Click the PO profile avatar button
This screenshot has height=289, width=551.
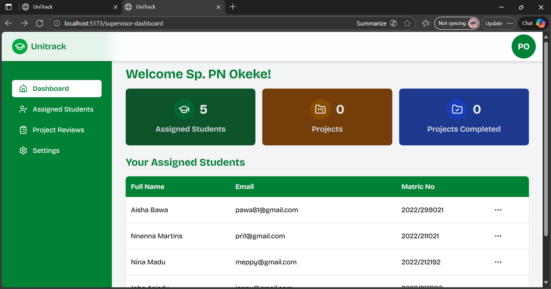(523, 46)
